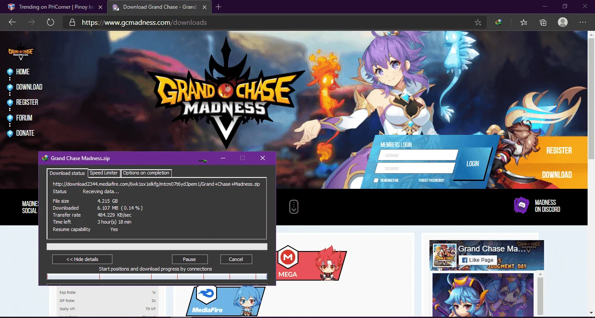Close the Trending on PHCorner tab
The height and width of the screenshot is (318, 595).
(x=100, y=7)
